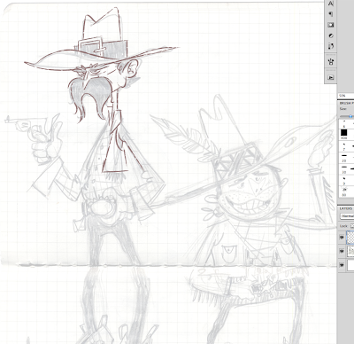This screenshot has width=354, height=344.
Task: Open the Character panel icon
Action: tap(331, 4)
